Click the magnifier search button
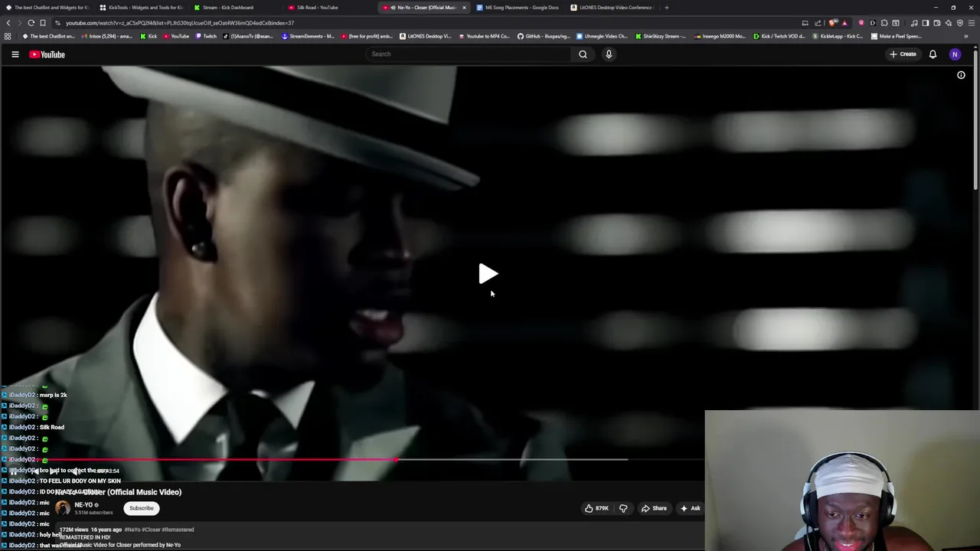This screenshot has height=551, width=980. pyautogui.click(x=583, y=54)
